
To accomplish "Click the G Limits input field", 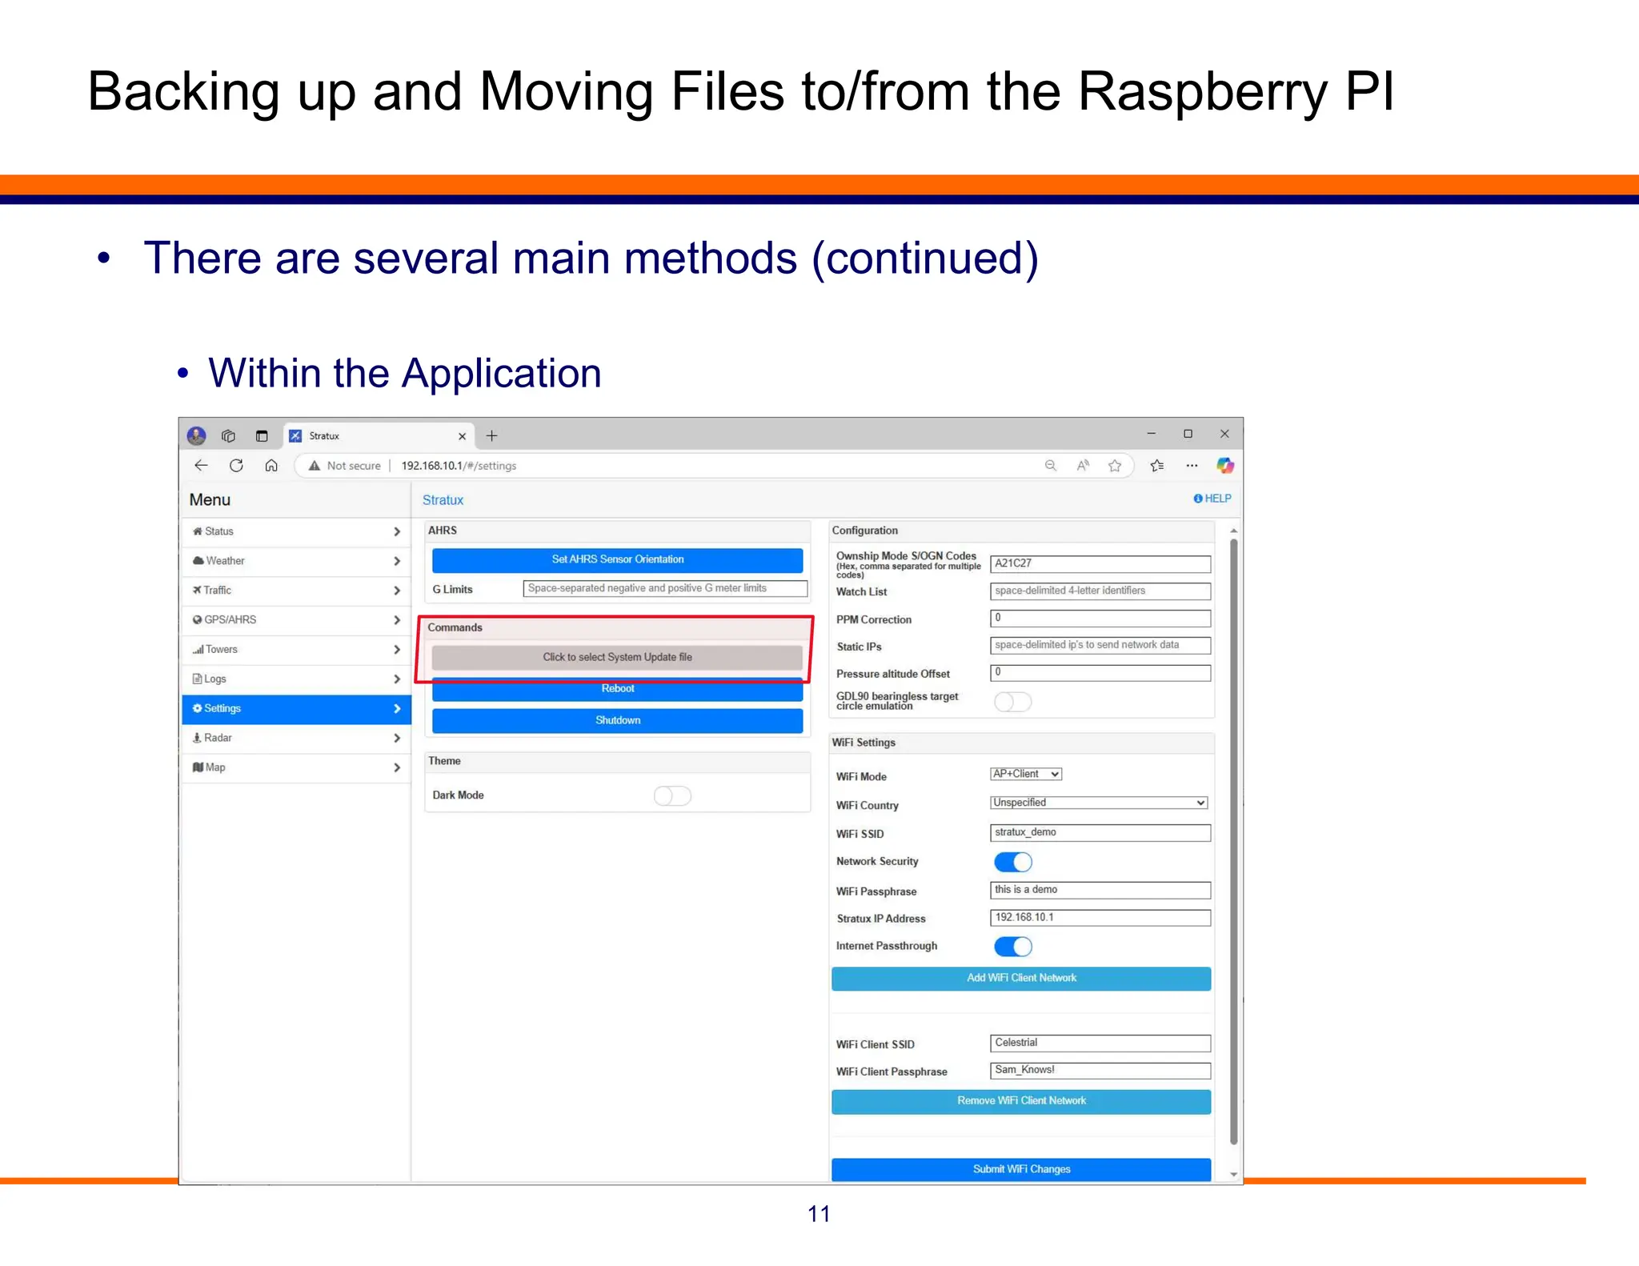I will pyautogui.click(x=665, y=588).
